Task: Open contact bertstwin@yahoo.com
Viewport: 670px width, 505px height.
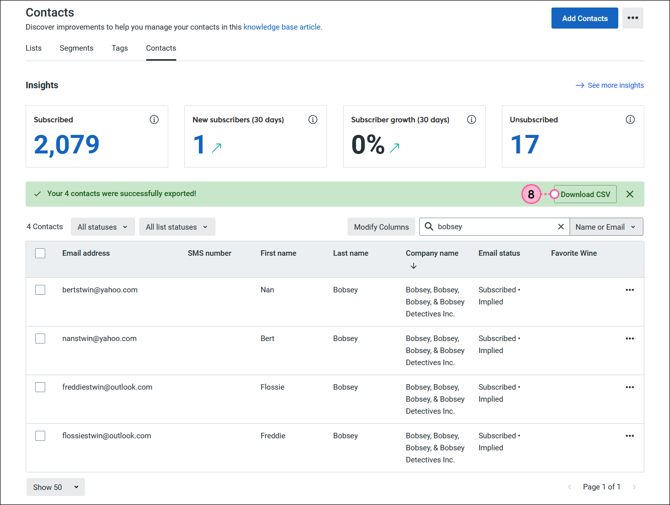Action: (x=100, y=290)
